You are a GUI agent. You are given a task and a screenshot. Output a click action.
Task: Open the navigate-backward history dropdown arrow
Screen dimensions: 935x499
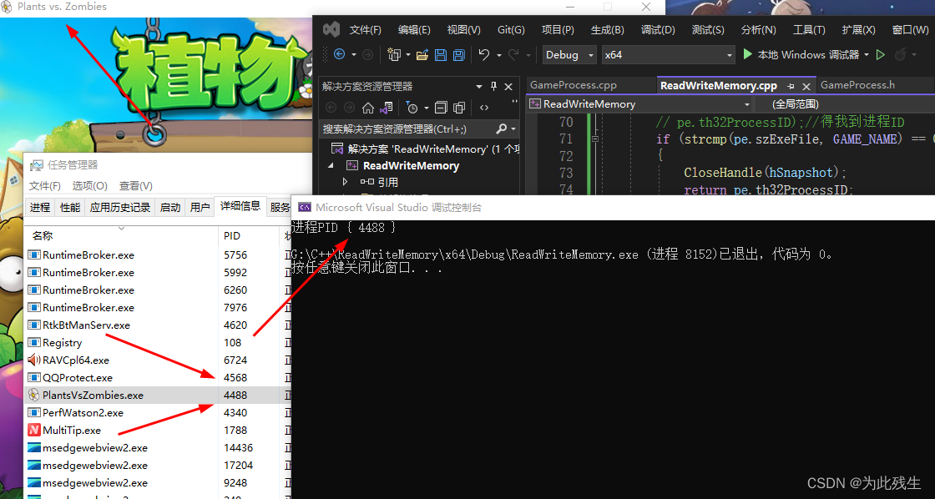[x=354, y=55]
